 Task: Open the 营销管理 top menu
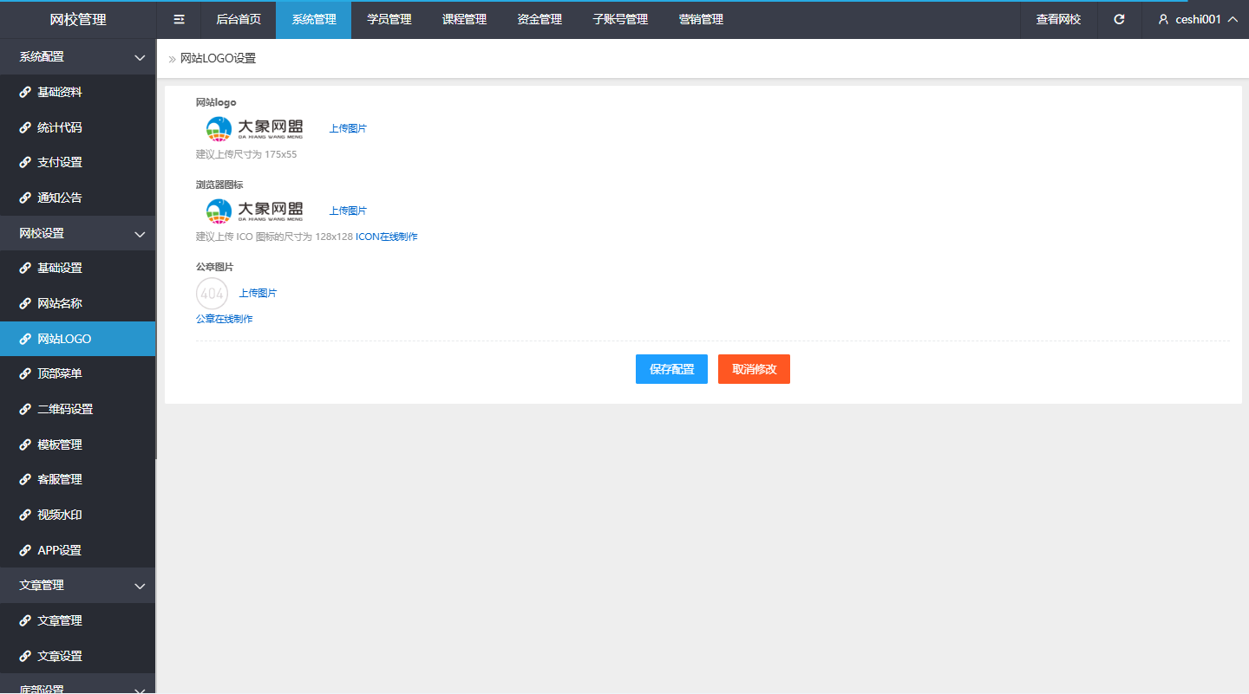click(701, 19)
